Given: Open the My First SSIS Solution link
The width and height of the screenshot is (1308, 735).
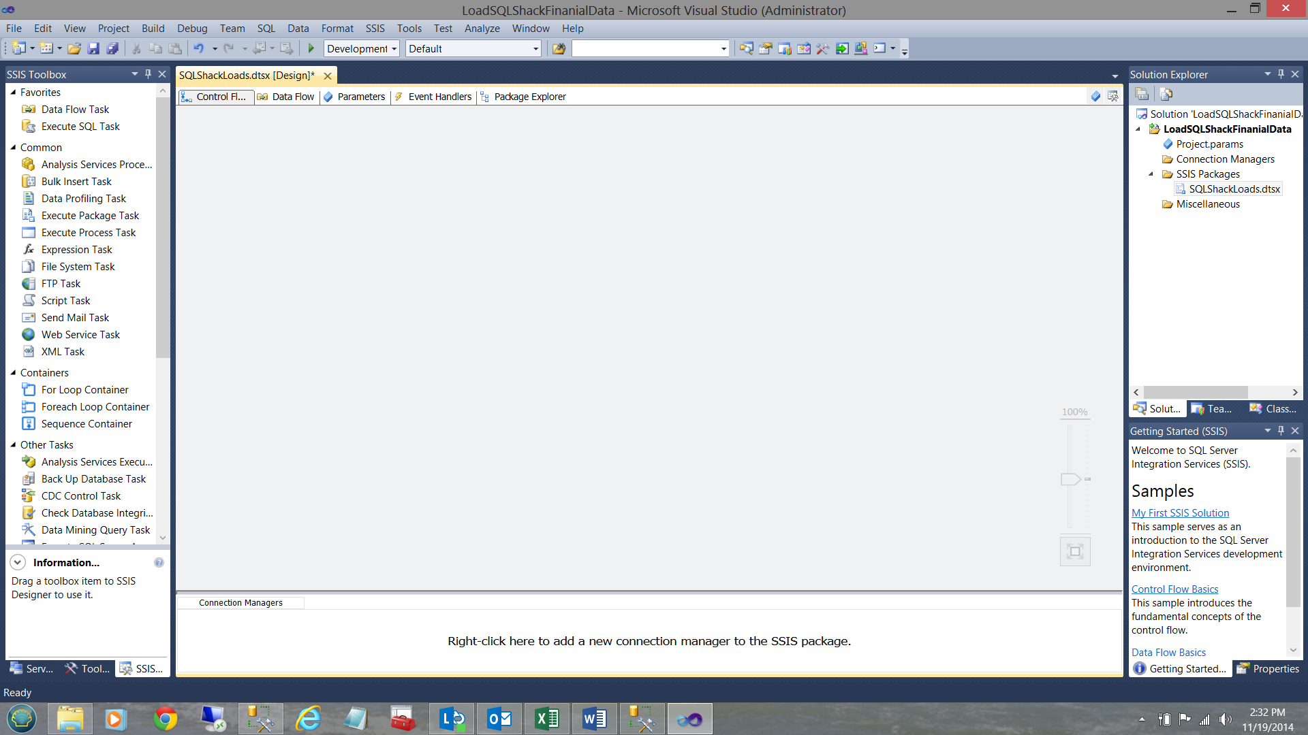Looking at the screenshot, I should (1180, 513).
